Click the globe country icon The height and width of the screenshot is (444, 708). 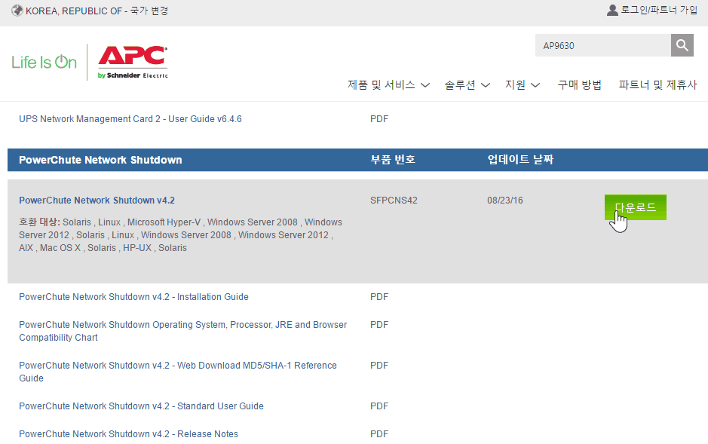click(17, 11)
